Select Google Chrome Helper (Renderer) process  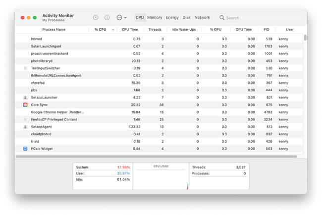[57, 112]
